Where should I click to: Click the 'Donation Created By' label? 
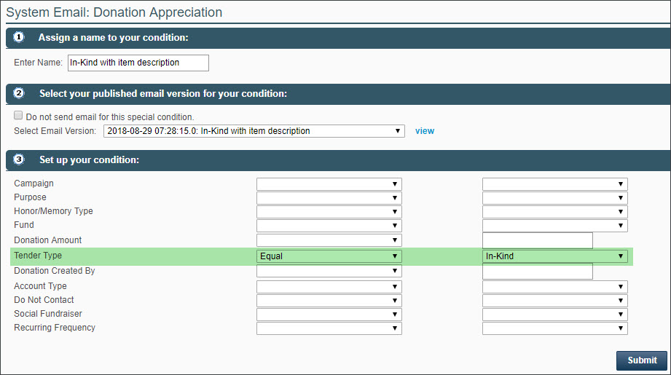coord(55,271)
